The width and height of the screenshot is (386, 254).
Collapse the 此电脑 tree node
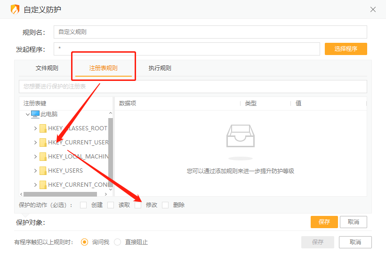(x=27, y=114)
